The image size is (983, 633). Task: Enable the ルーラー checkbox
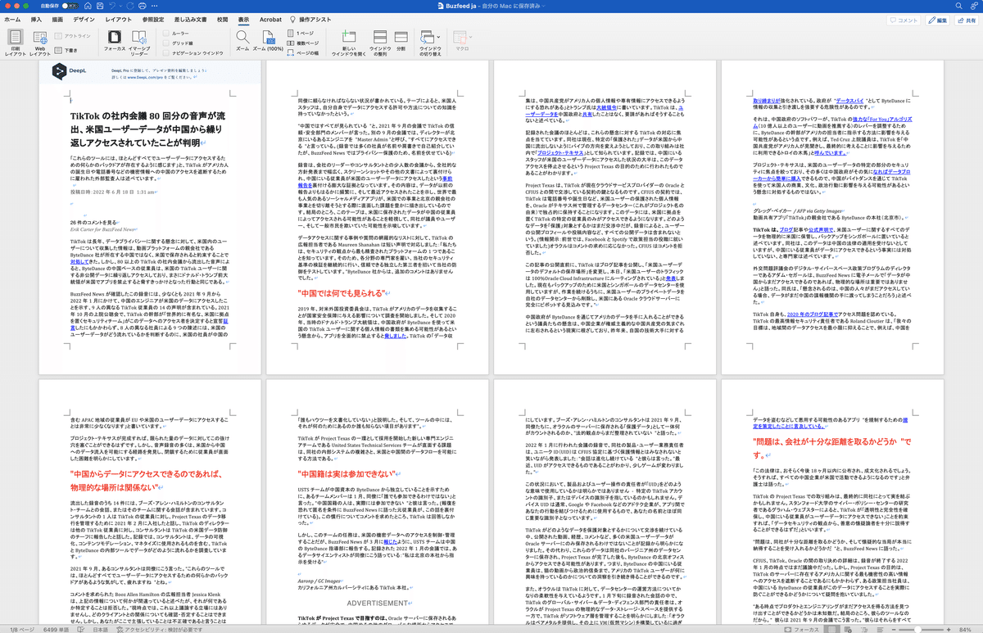(165, 34)
